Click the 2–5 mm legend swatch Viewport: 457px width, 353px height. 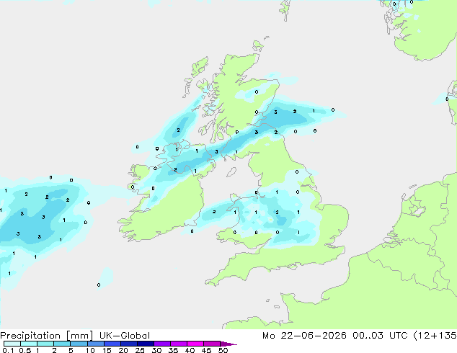click(x=62, y=344)
